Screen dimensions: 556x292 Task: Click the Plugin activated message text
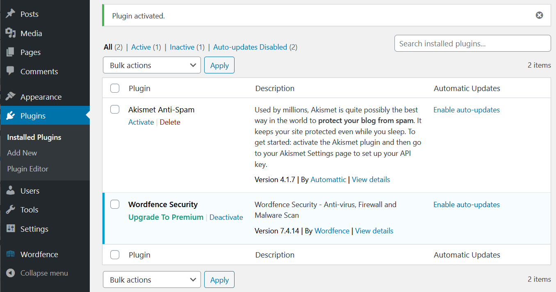click(138, 16)
